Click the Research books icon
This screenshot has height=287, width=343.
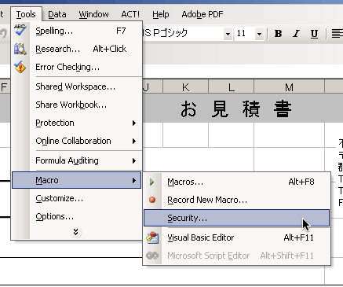20,49
